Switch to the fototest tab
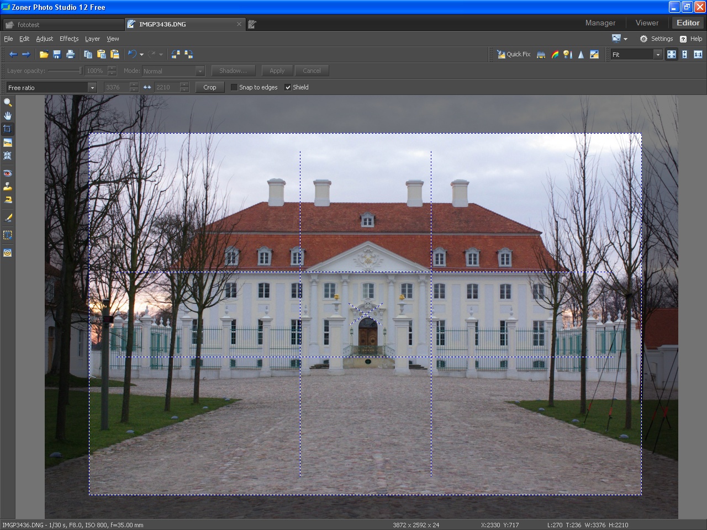The height and width of the screenshot is (530, 707). coord(29,24)
